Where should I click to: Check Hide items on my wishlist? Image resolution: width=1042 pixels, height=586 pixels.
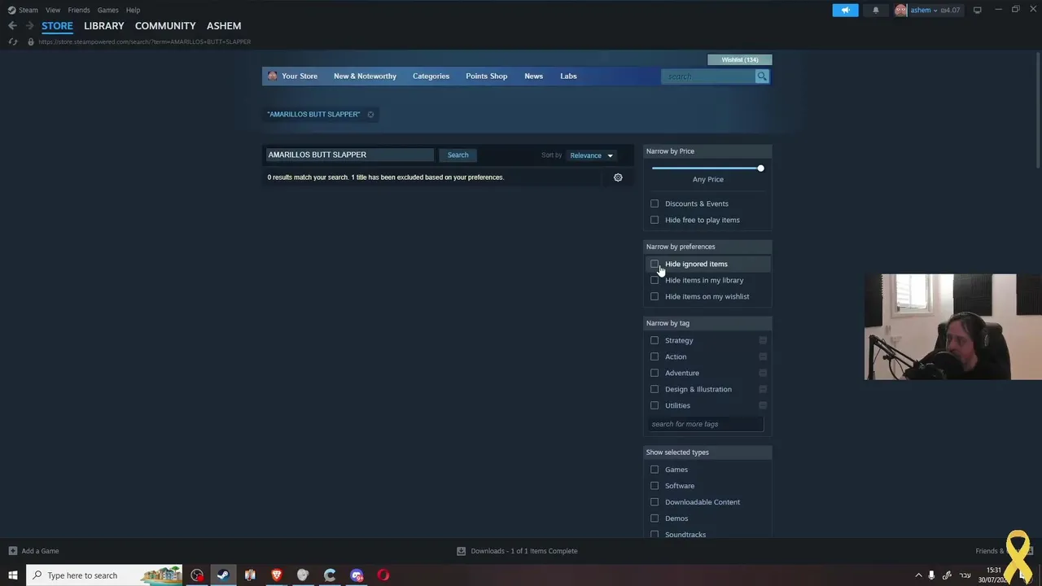tap(655, 296)
